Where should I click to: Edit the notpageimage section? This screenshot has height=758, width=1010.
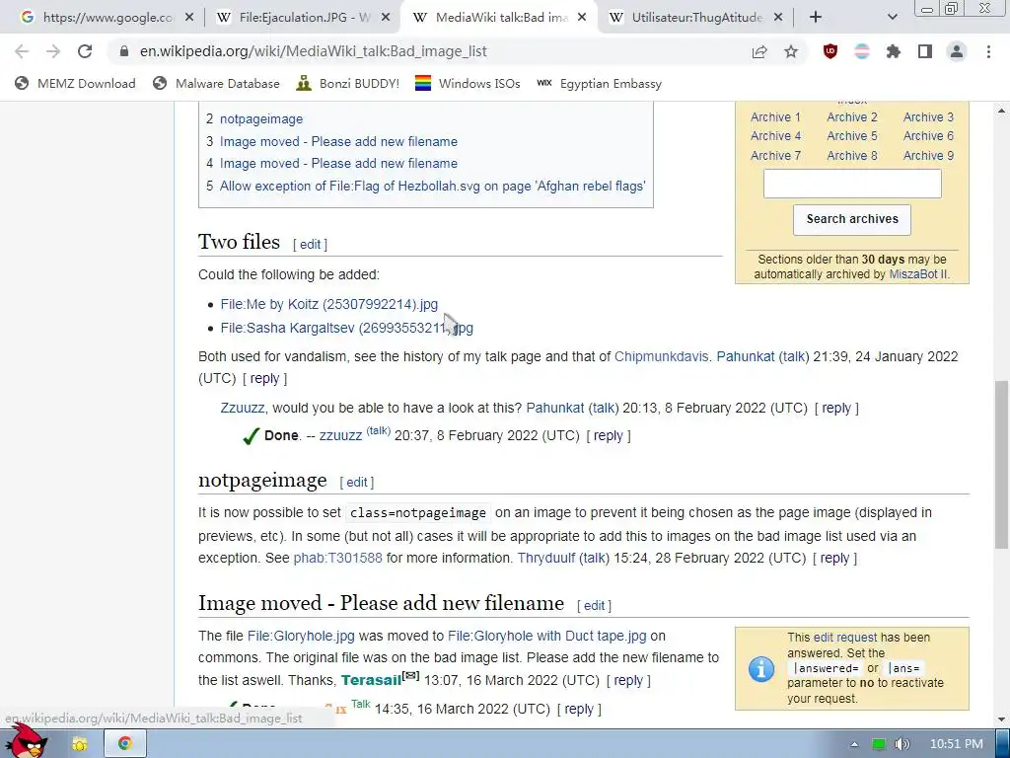(x=357, y=482)
